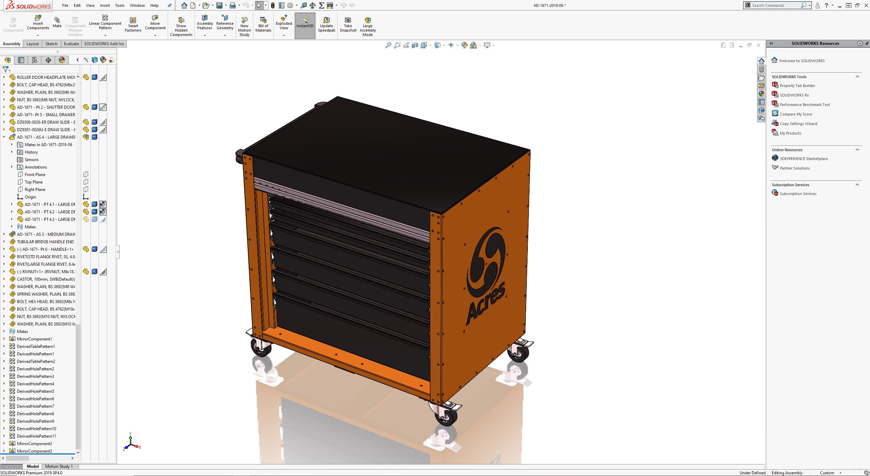
Task: Toggle visibility of Front Plane
Action: (x=86, y=175)
